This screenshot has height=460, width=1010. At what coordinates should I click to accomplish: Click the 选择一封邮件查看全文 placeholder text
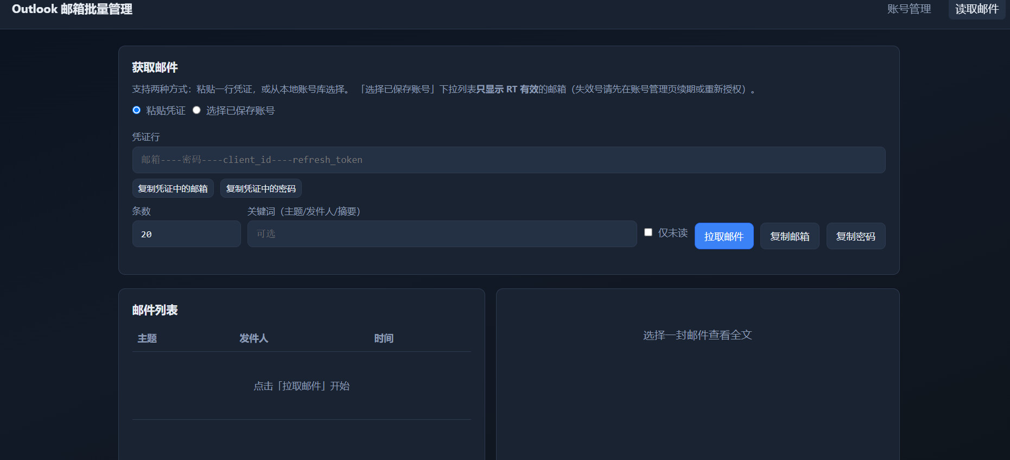697,335
